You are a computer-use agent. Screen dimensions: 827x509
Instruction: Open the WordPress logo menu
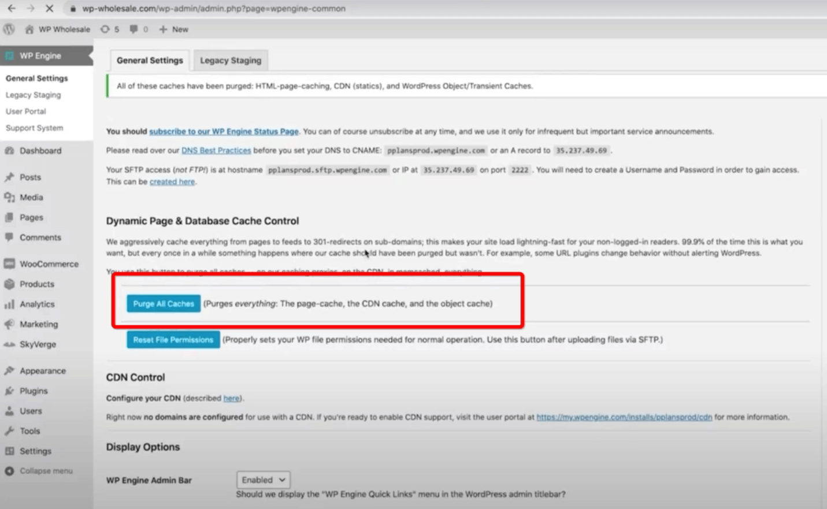9,29
